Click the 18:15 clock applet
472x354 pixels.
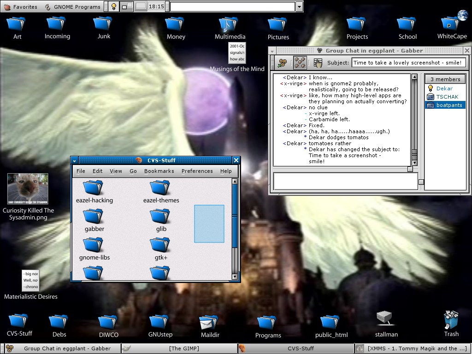pyautogui.click(x=156, y=6)
